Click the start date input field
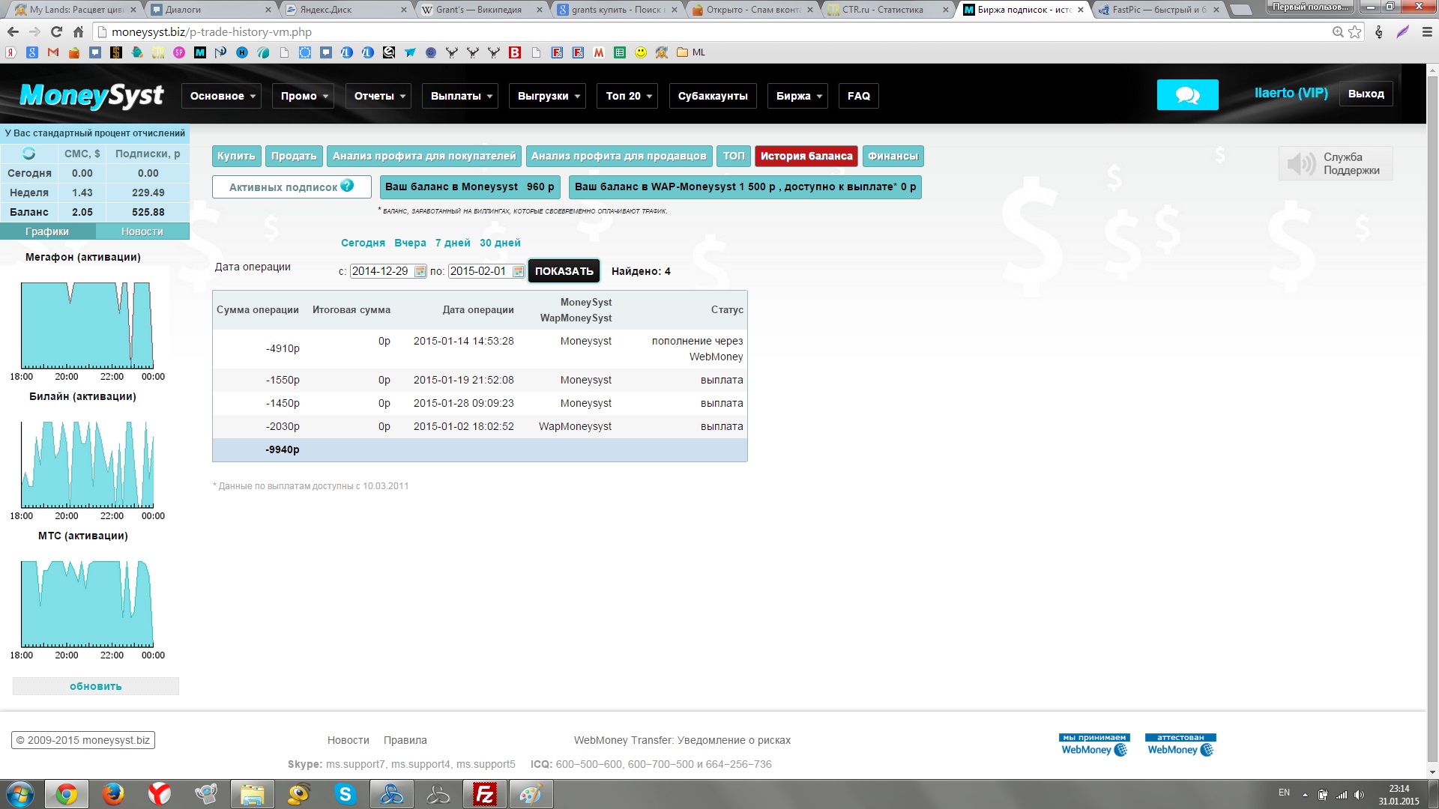Viewport: 1439px width, 809px height. [381, 271]
